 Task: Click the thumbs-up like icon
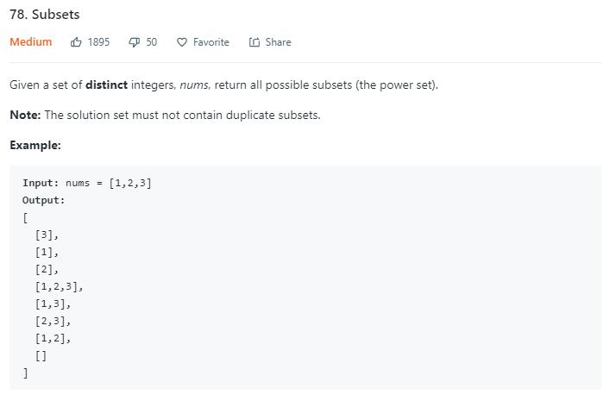pyautogui.click(x=76, y=42)
